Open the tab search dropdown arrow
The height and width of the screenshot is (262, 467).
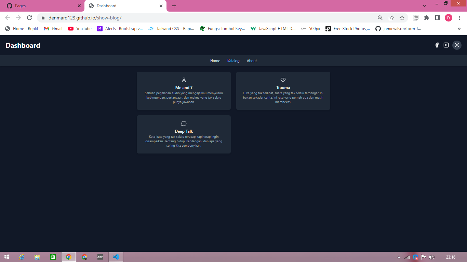424,6
